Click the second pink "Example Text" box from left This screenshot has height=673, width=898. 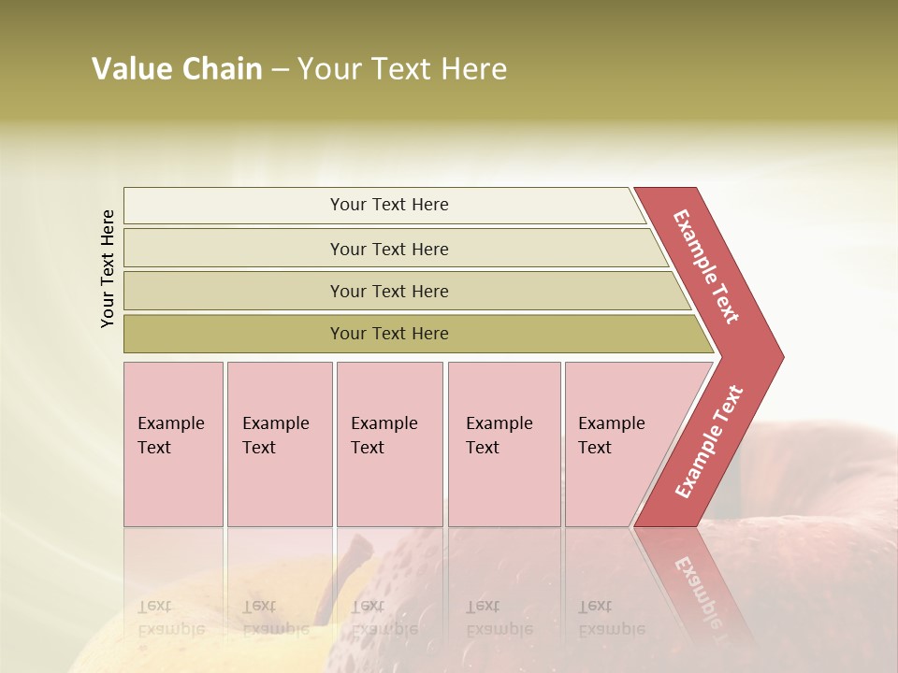[279, 443]
